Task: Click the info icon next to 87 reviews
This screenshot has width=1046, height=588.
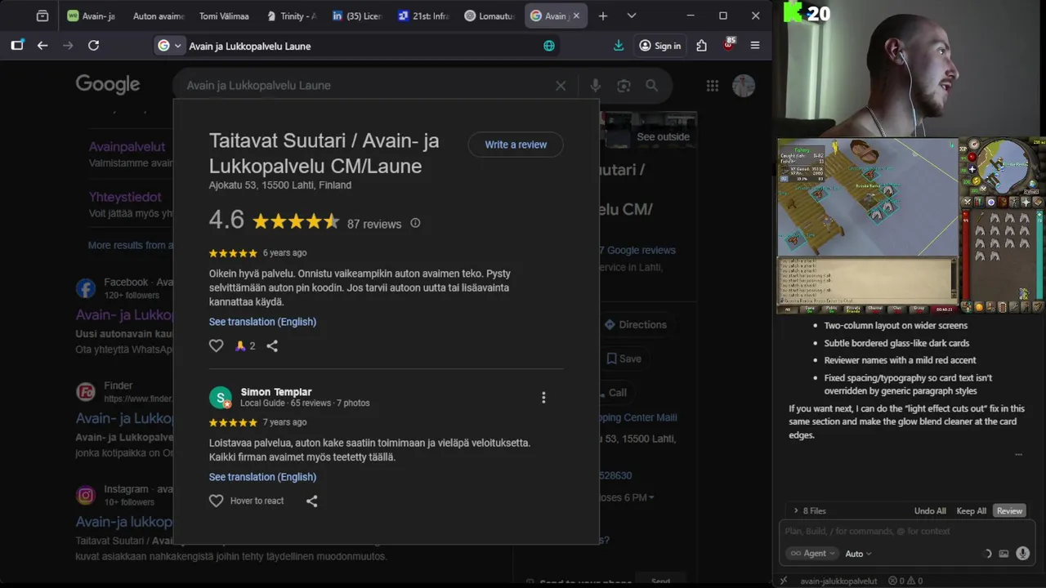Action: pos(415,223)
